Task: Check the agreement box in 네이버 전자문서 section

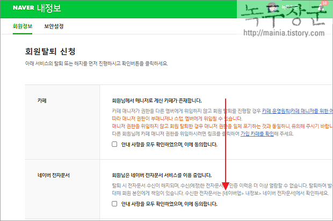Action: coord(114,204)
